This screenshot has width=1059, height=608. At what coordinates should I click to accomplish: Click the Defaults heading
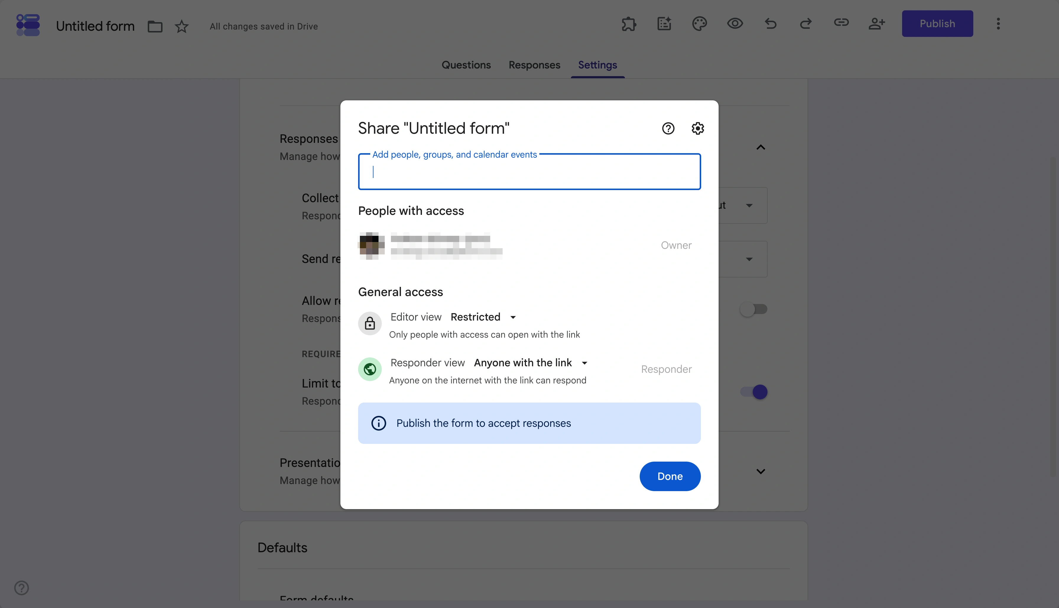(282, 548)
